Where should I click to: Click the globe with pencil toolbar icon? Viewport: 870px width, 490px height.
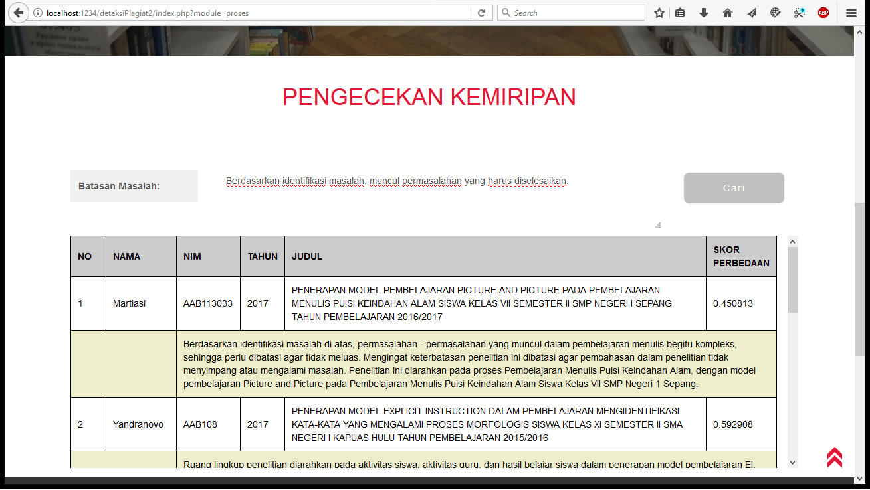pyautogui.click(x=775, y=13)
